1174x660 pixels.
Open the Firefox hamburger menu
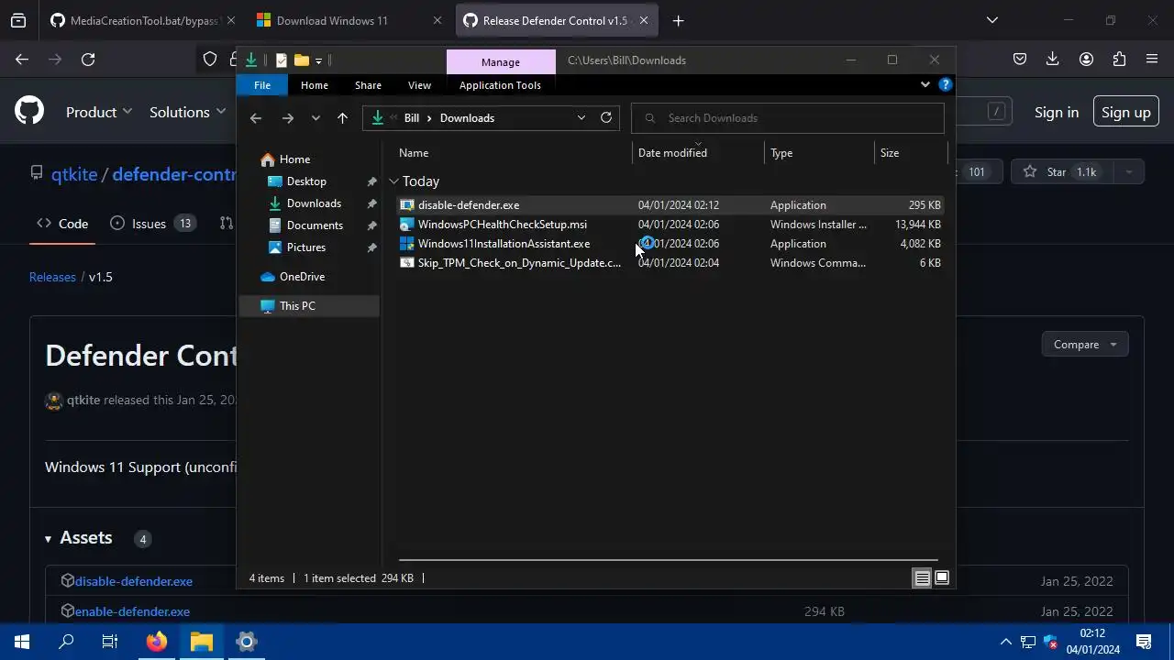tap(1152, 60)
